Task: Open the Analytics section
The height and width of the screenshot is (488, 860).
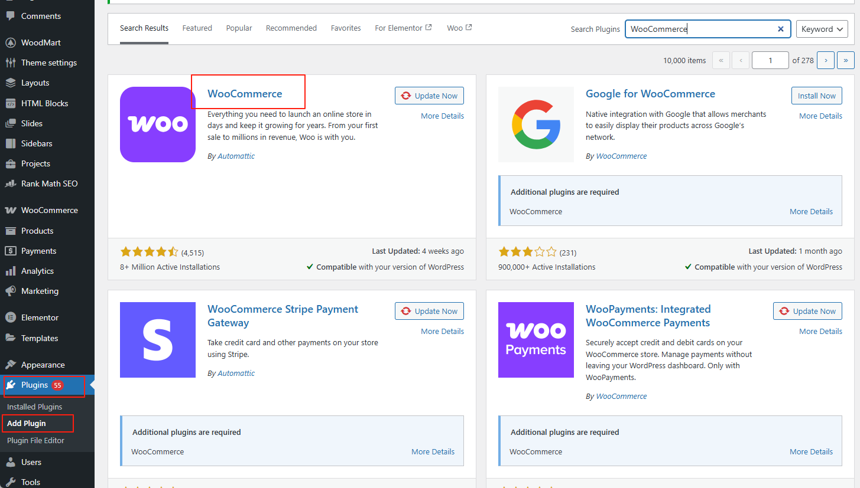Action: pos(37,271)
